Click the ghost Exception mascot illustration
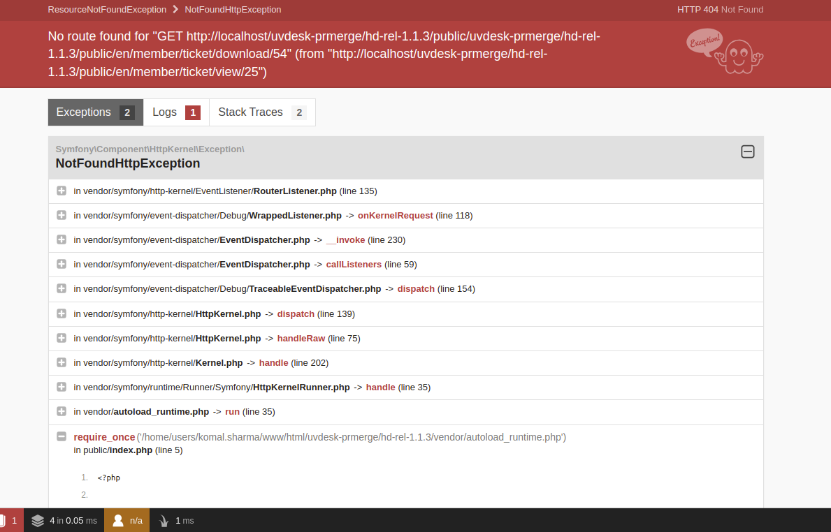The image size is (831, 532). click(x=725, y=52)
